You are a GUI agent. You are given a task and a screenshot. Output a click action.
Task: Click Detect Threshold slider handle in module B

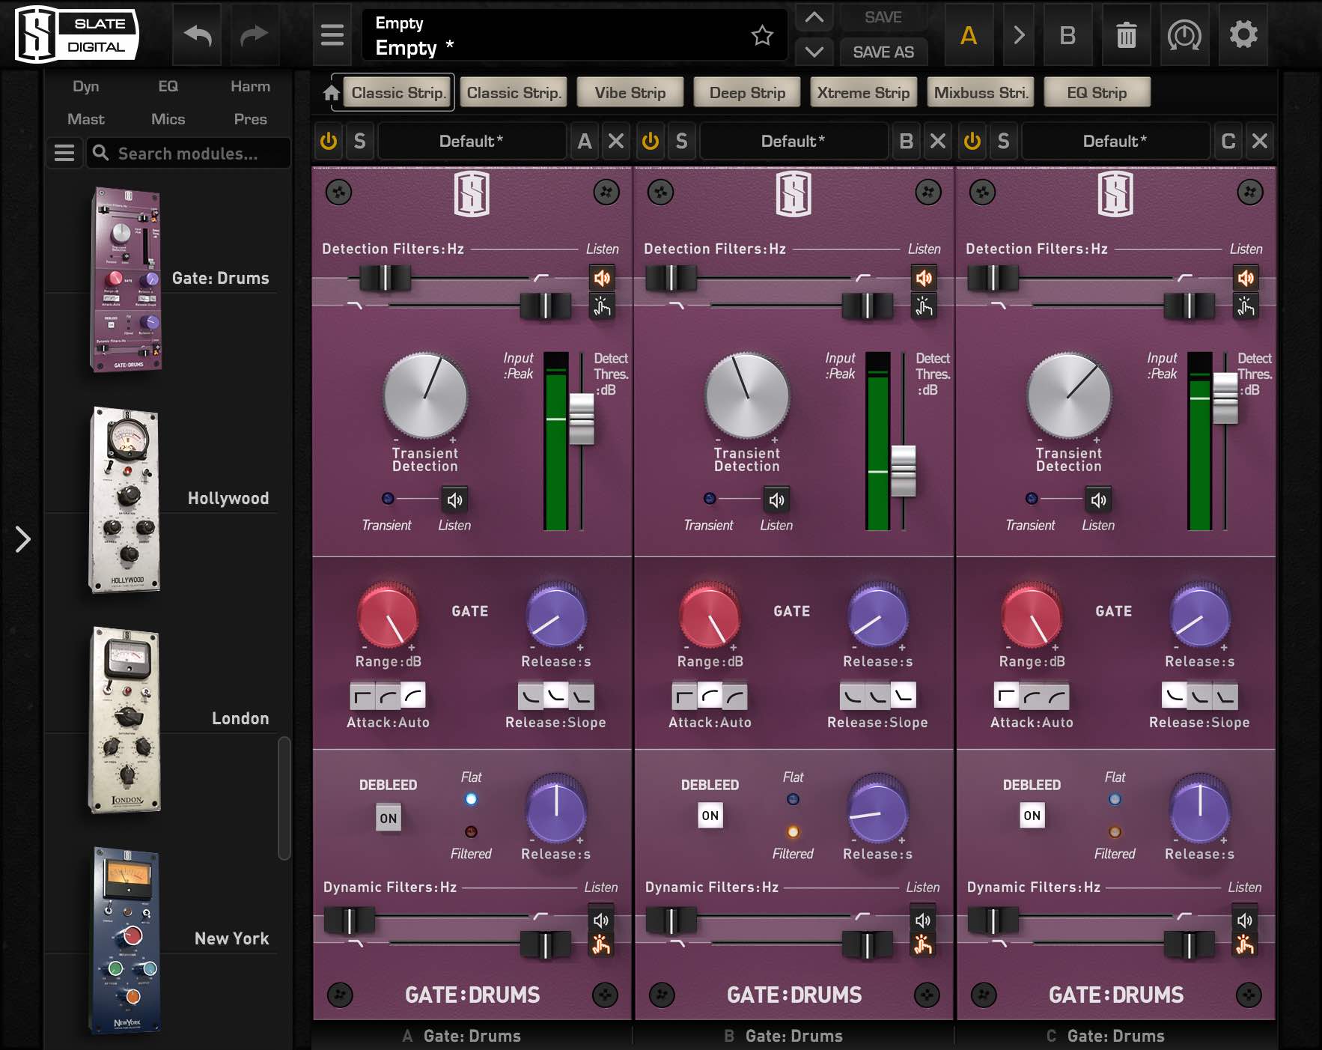click(x=903, y=470)
